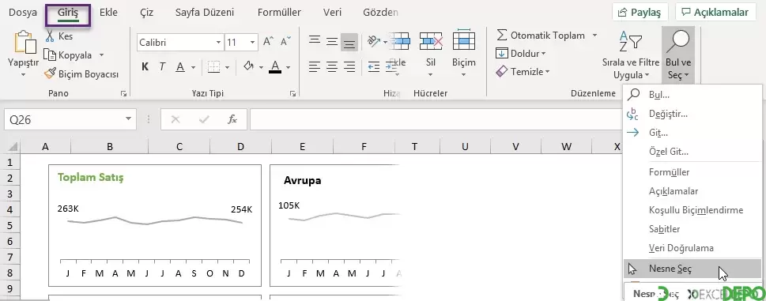Toggle underline A formatting
Screen dimensions: 766x301
click(179, 67)
